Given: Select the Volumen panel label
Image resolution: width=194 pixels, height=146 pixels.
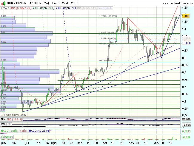Looking at the screenshot, I should 7,137.
